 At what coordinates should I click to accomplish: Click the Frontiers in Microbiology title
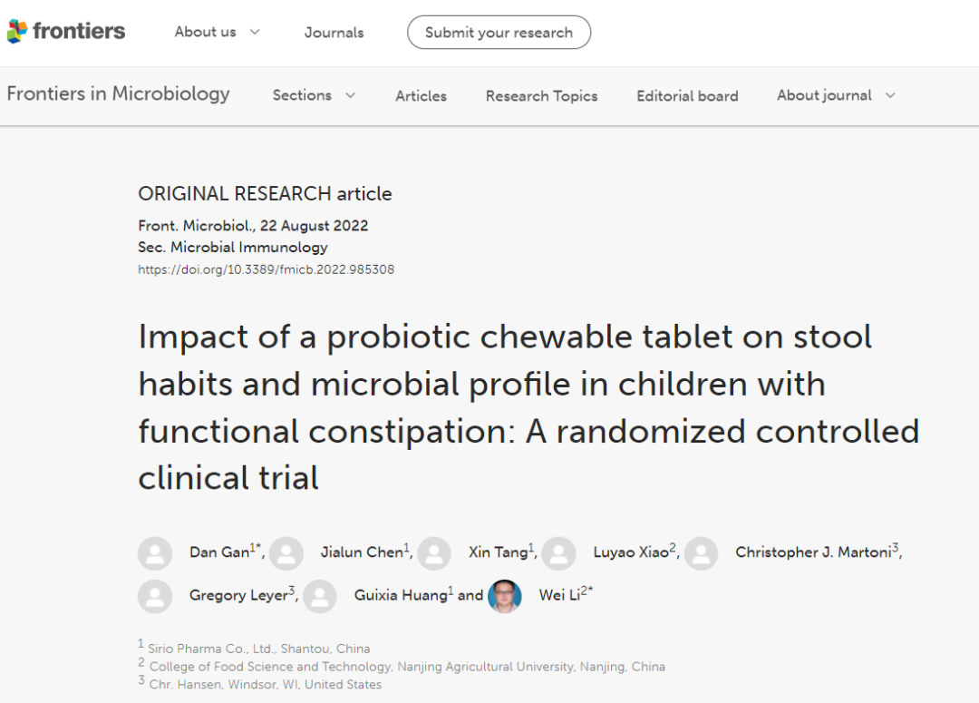point(118,93)
